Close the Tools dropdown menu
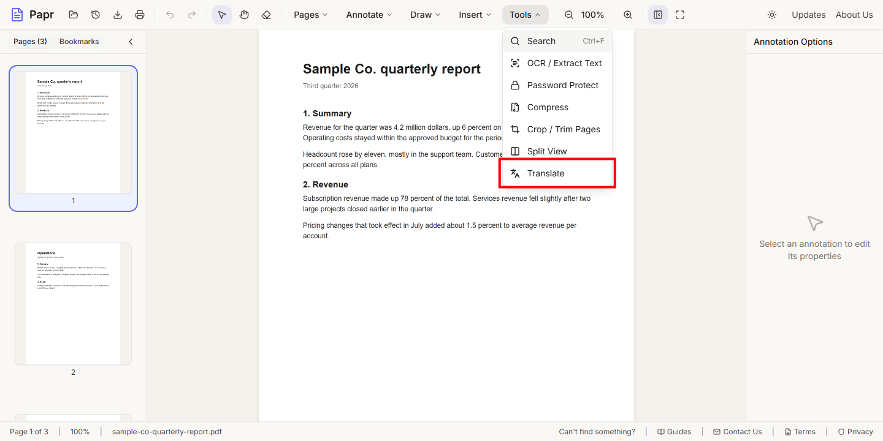Image resolution: width=883 pixels, height=441 pixels. pyautogui.click(x=526, y=15)
